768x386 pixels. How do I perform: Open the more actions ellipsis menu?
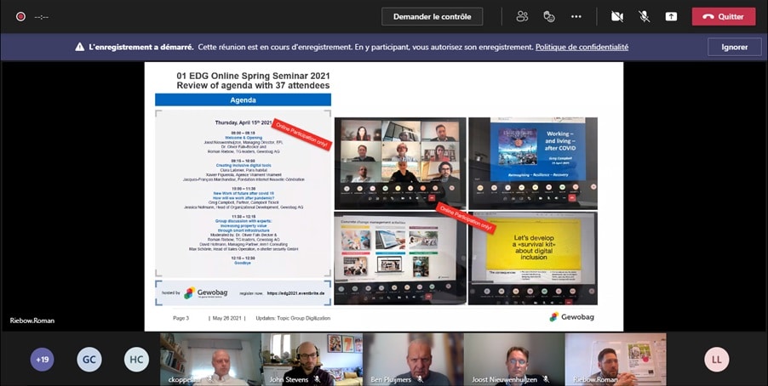pos(576,16)
